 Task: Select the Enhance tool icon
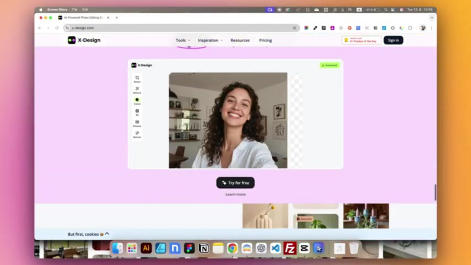coord(137,122)
